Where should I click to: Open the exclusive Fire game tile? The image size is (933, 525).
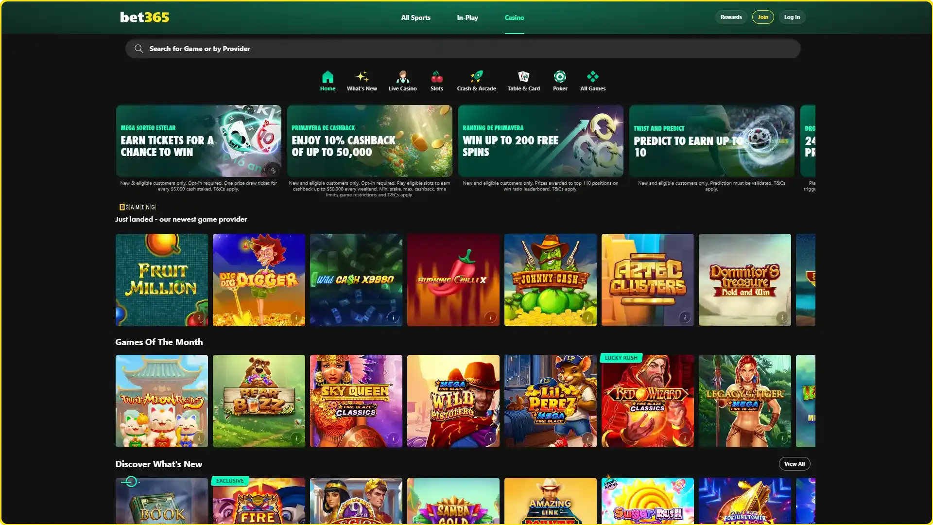(x=259, y=501)
